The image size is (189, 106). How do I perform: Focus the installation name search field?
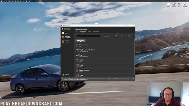[x=88, y=36]
